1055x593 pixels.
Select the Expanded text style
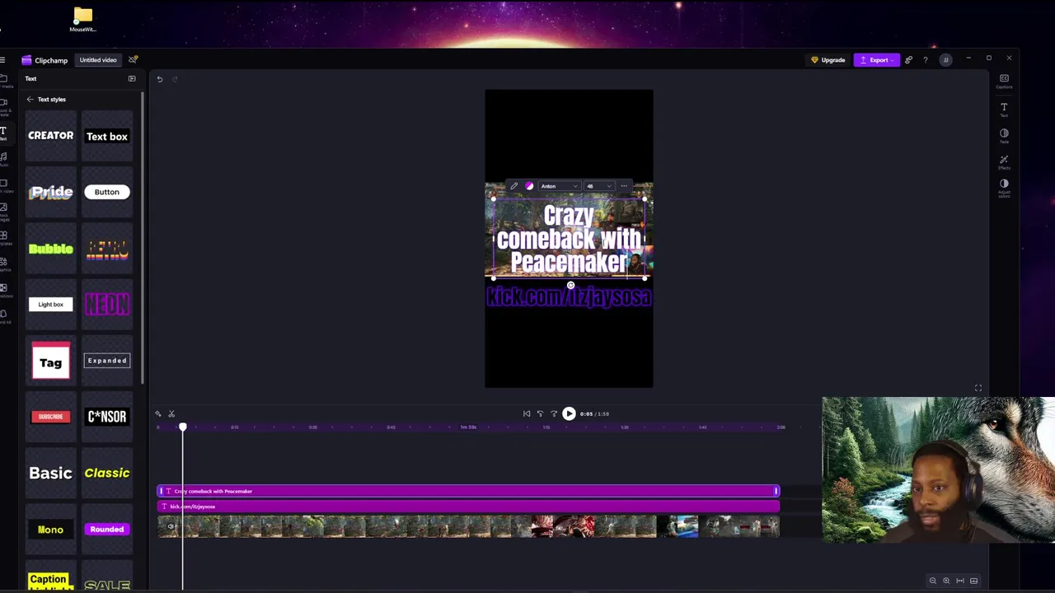107,361
